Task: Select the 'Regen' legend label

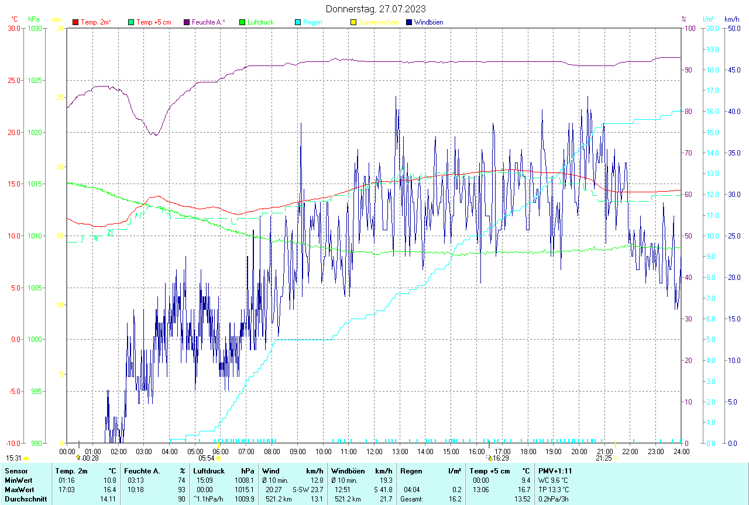Action: (x=312, y=22)
